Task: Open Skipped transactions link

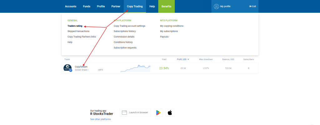Action: click(x=78, y=31)
